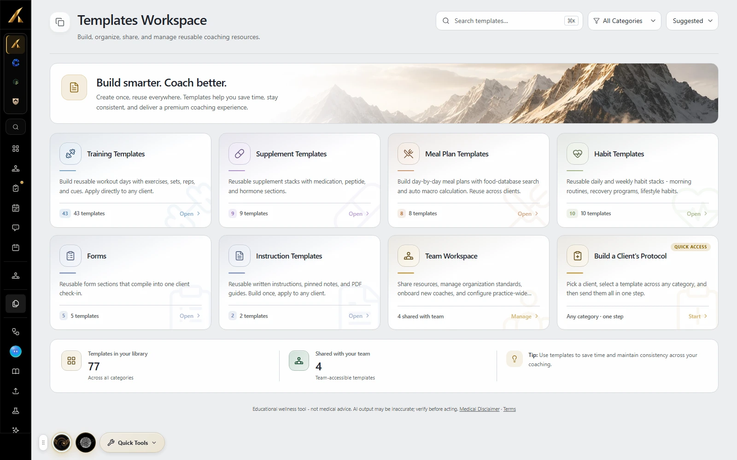Open the calendar schedule icon with lines
The width and height of the screenshot is (737, 460).
pos(16,208)
